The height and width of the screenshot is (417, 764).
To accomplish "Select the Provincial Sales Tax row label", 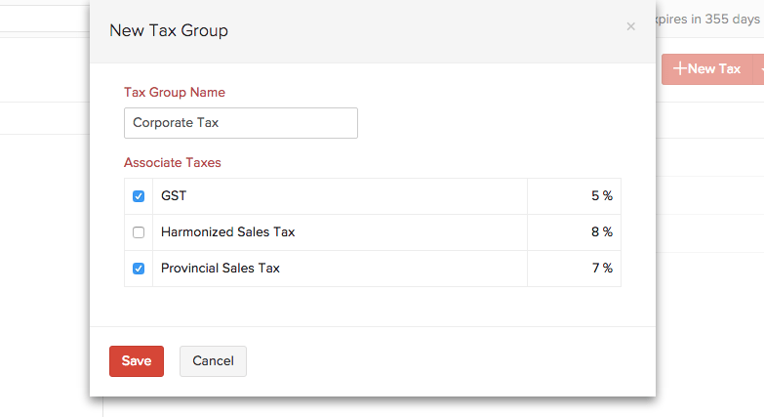I will coord(221,269).
